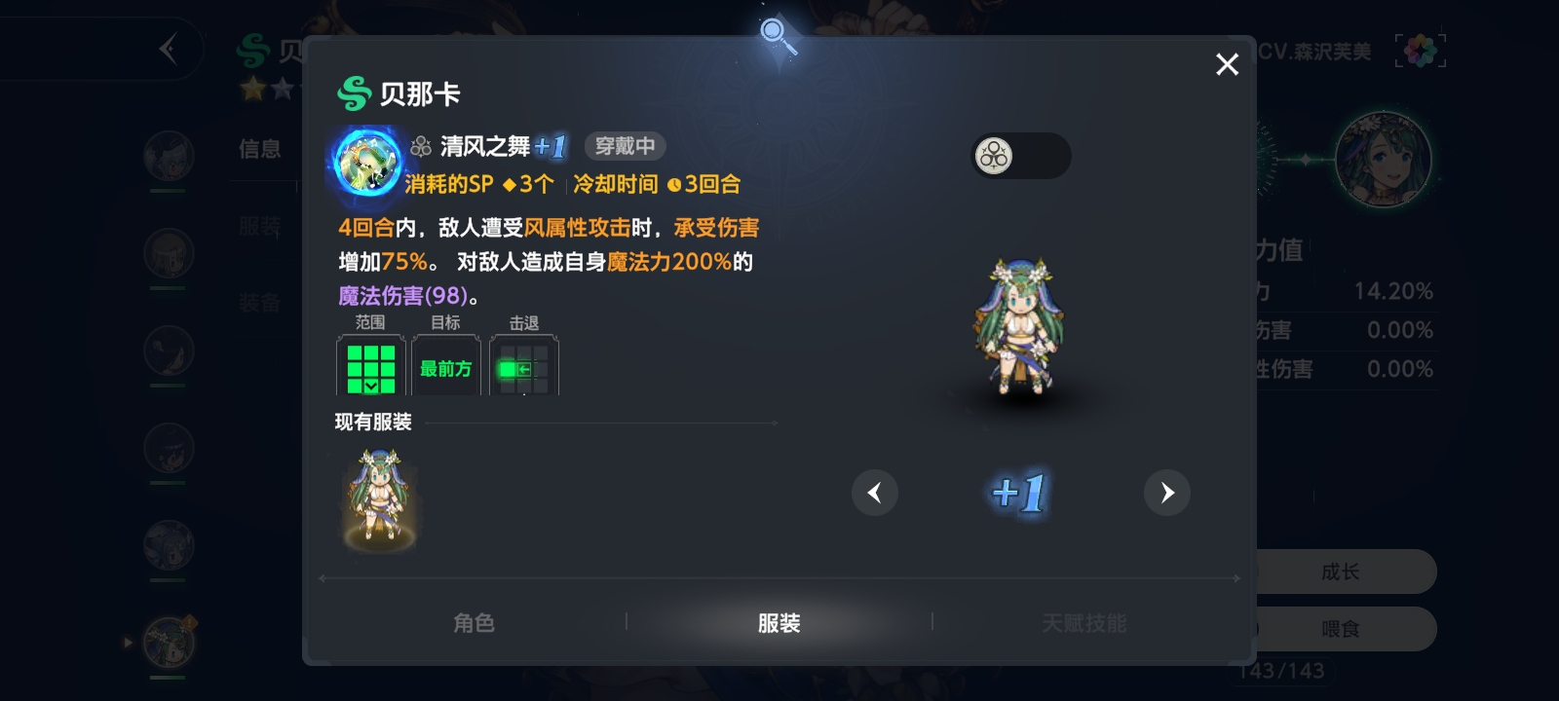Go to the next costume level with the right arrow
The width and height of the screenshot is (1559, 701).
click(x=1166, y=493)
